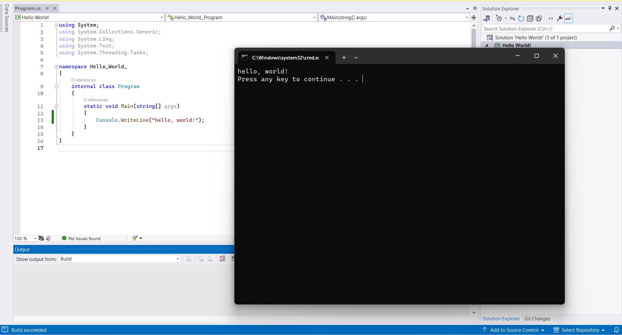The image size is (622, 335).
Task: Toggle the Preview Selected Items button
Action: click(568, 19)
